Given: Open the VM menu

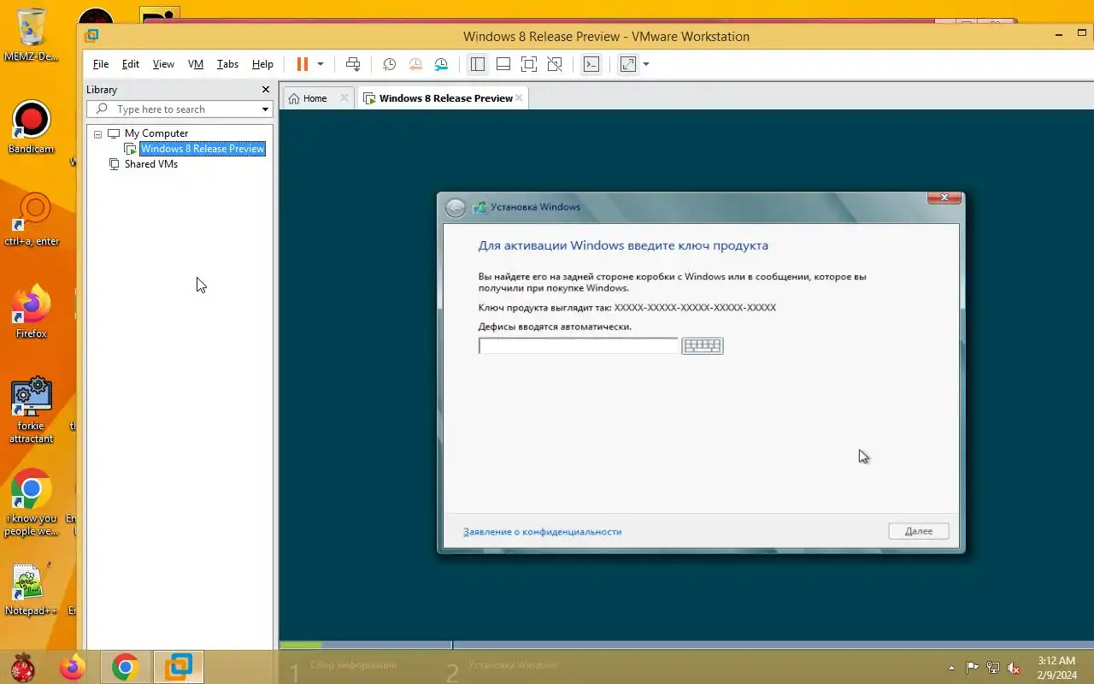Looking at the screenshot, I should point(196,64).
